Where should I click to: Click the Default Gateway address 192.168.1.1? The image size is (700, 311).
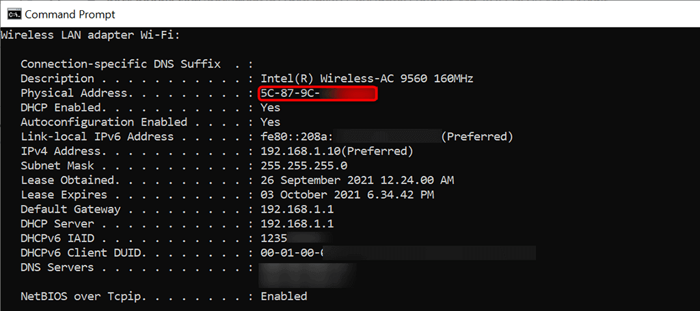pos(297,209)
